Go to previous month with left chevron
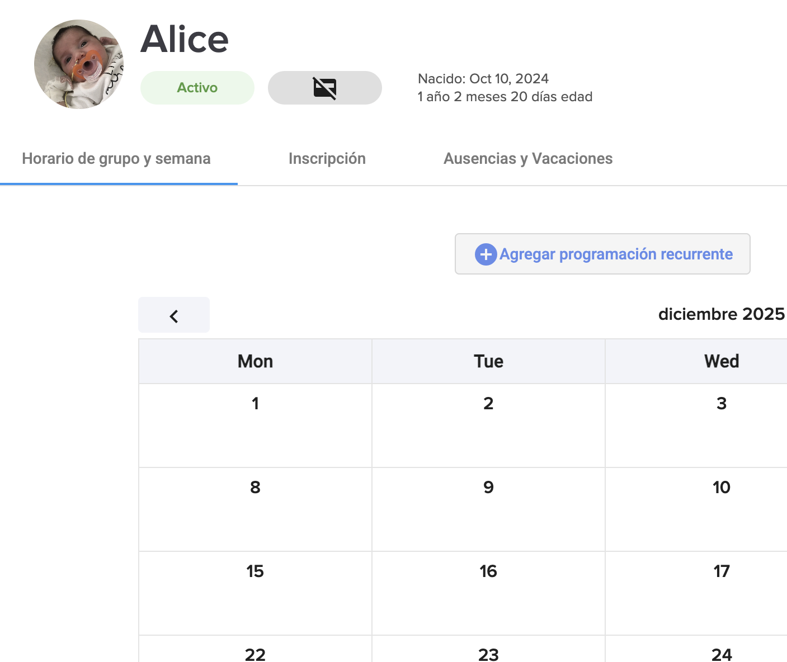Screen dimensions: 787x662 pyautogui.click(x=174, y=315)
